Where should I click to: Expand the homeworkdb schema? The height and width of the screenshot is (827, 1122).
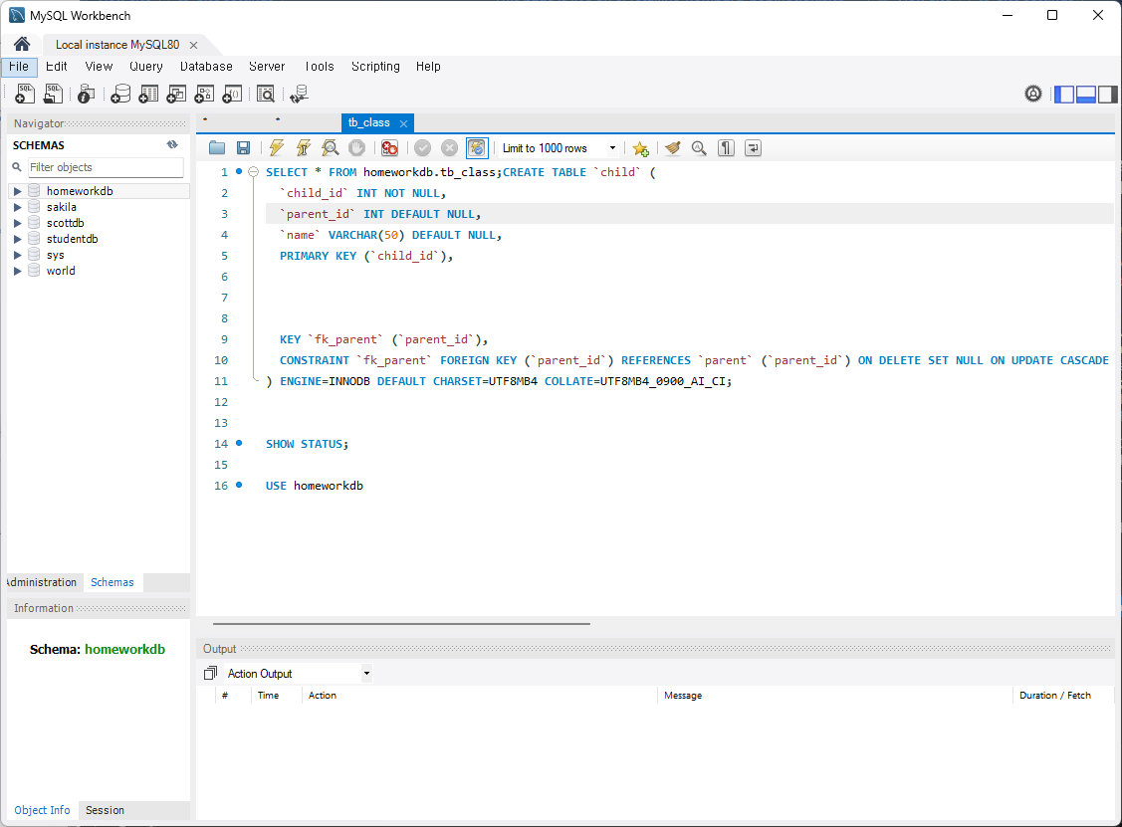(x=17, y=191)
